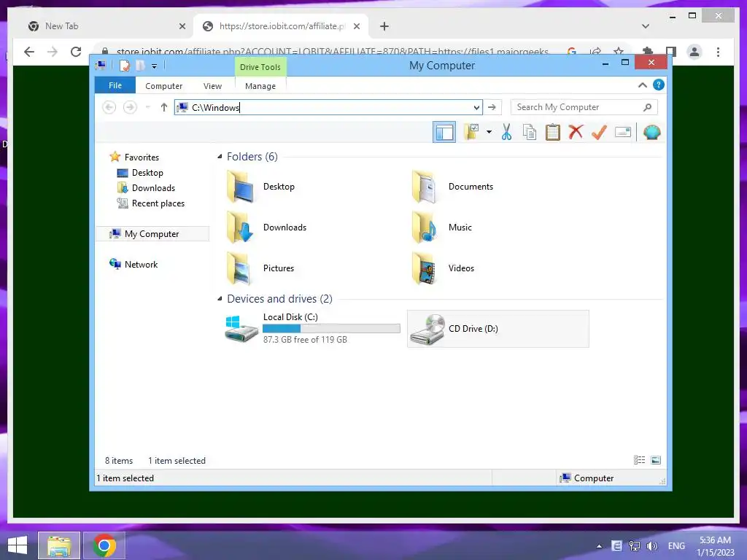Select My Computer in navigation pane
The image size is (747, 560).
pos(152,234)
